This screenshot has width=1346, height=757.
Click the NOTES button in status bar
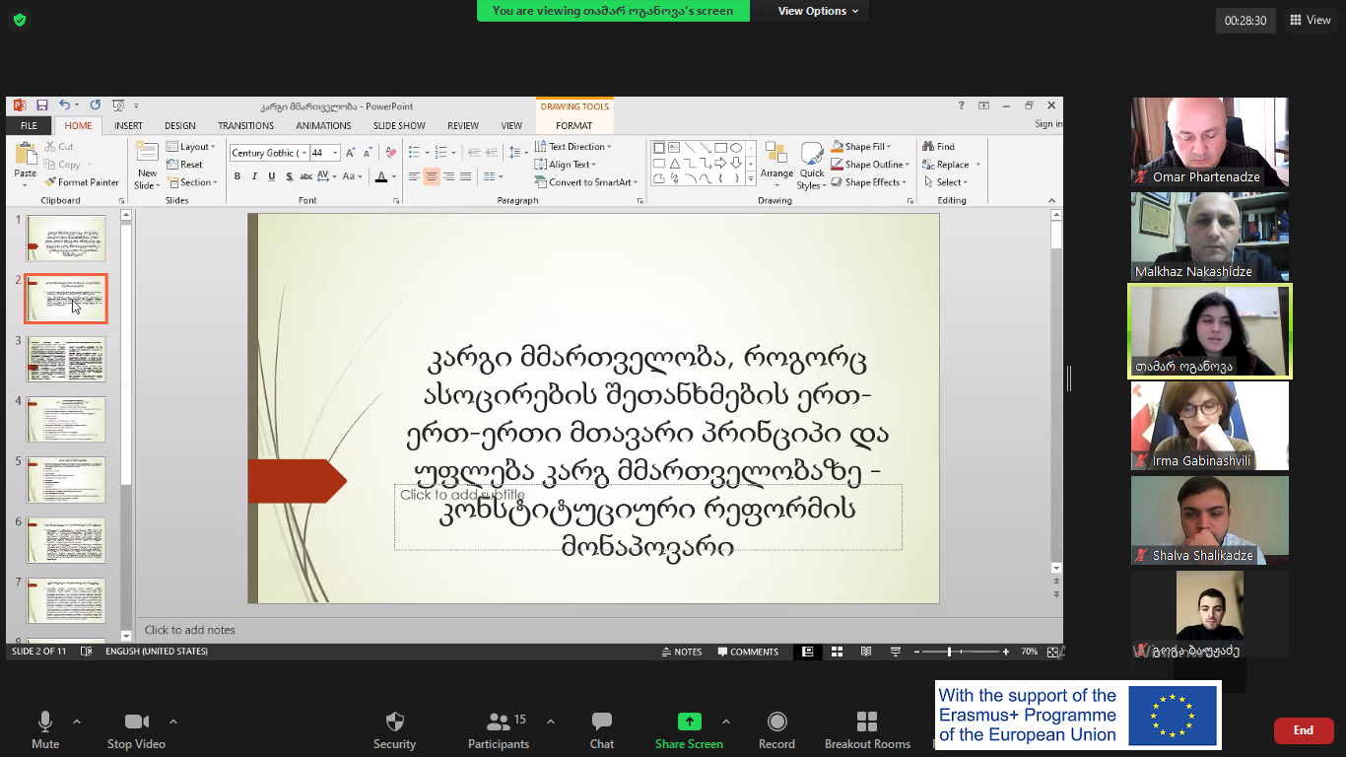coord(682,652)
